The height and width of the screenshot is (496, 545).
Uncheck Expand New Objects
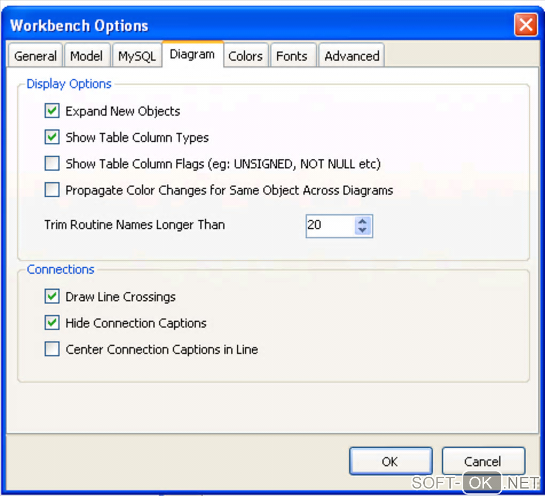point(52,111)
